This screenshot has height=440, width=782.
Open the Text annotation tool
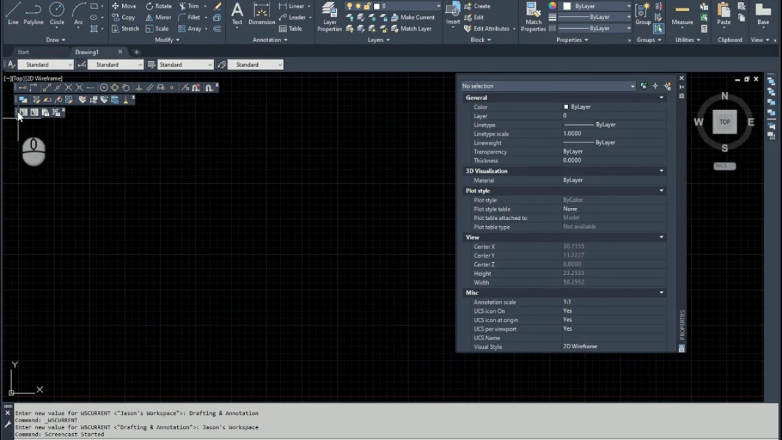[x=237, y=14]
